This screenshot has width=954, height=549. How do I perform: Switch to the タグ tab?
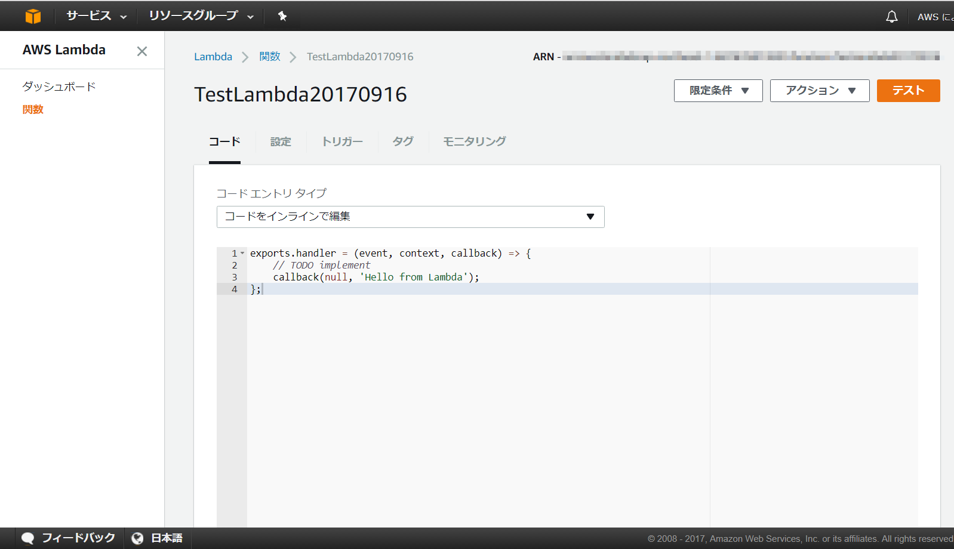403,141
